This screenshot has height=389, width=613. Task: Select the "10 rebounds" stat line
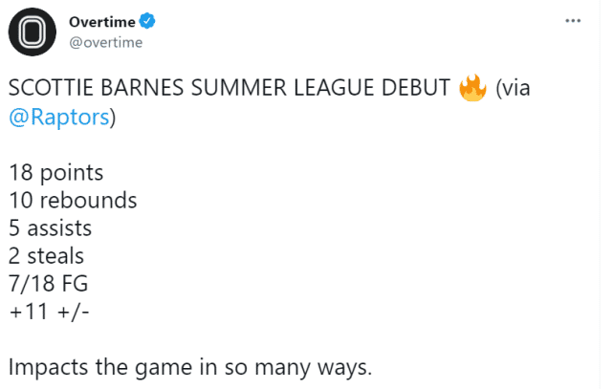tap(73, 202)
